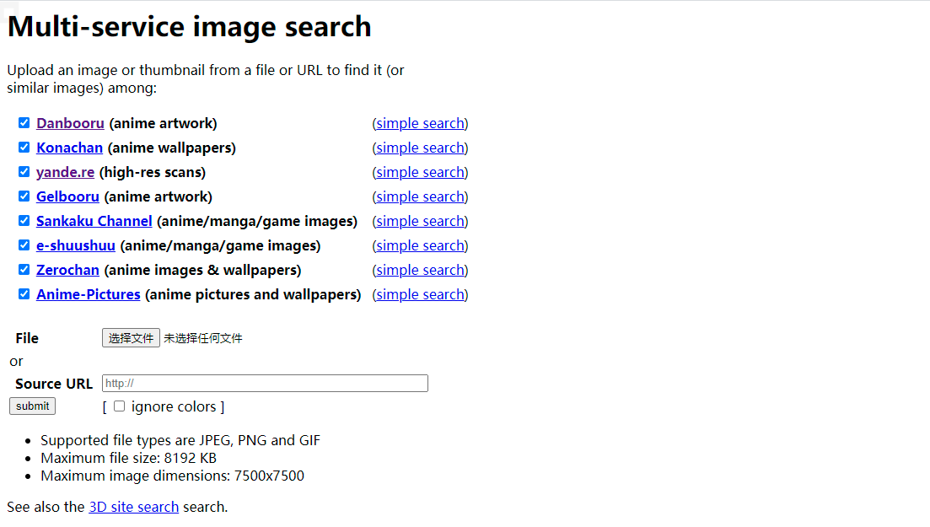Open simple search for Sankaku Channel

(x=420, y=221)
